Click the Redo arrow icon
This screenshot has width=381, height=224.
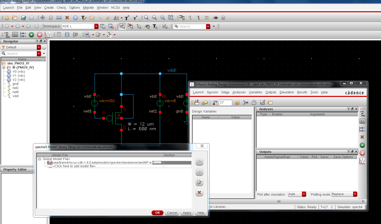108,18
